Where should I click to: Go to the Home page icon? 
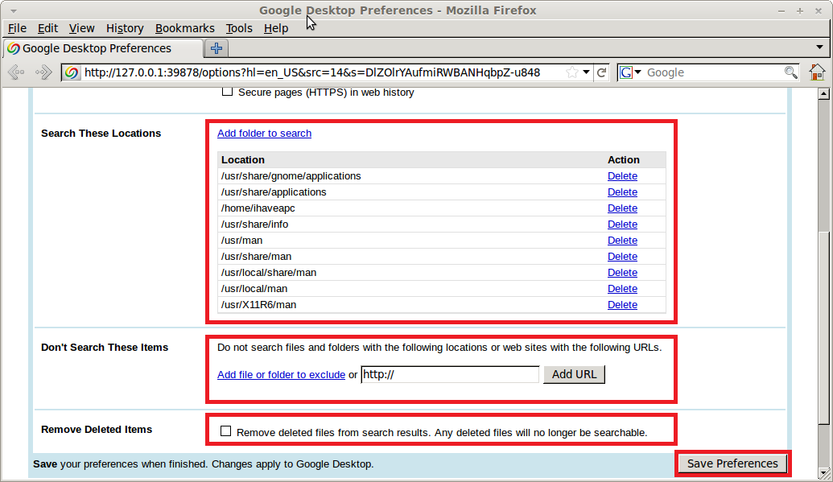click(817, 72)
